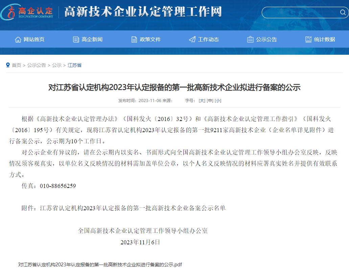The width and height of the screenshot is (349, 269).
Task: Click the document icon beside 政策文件
Action: point(134,40)
